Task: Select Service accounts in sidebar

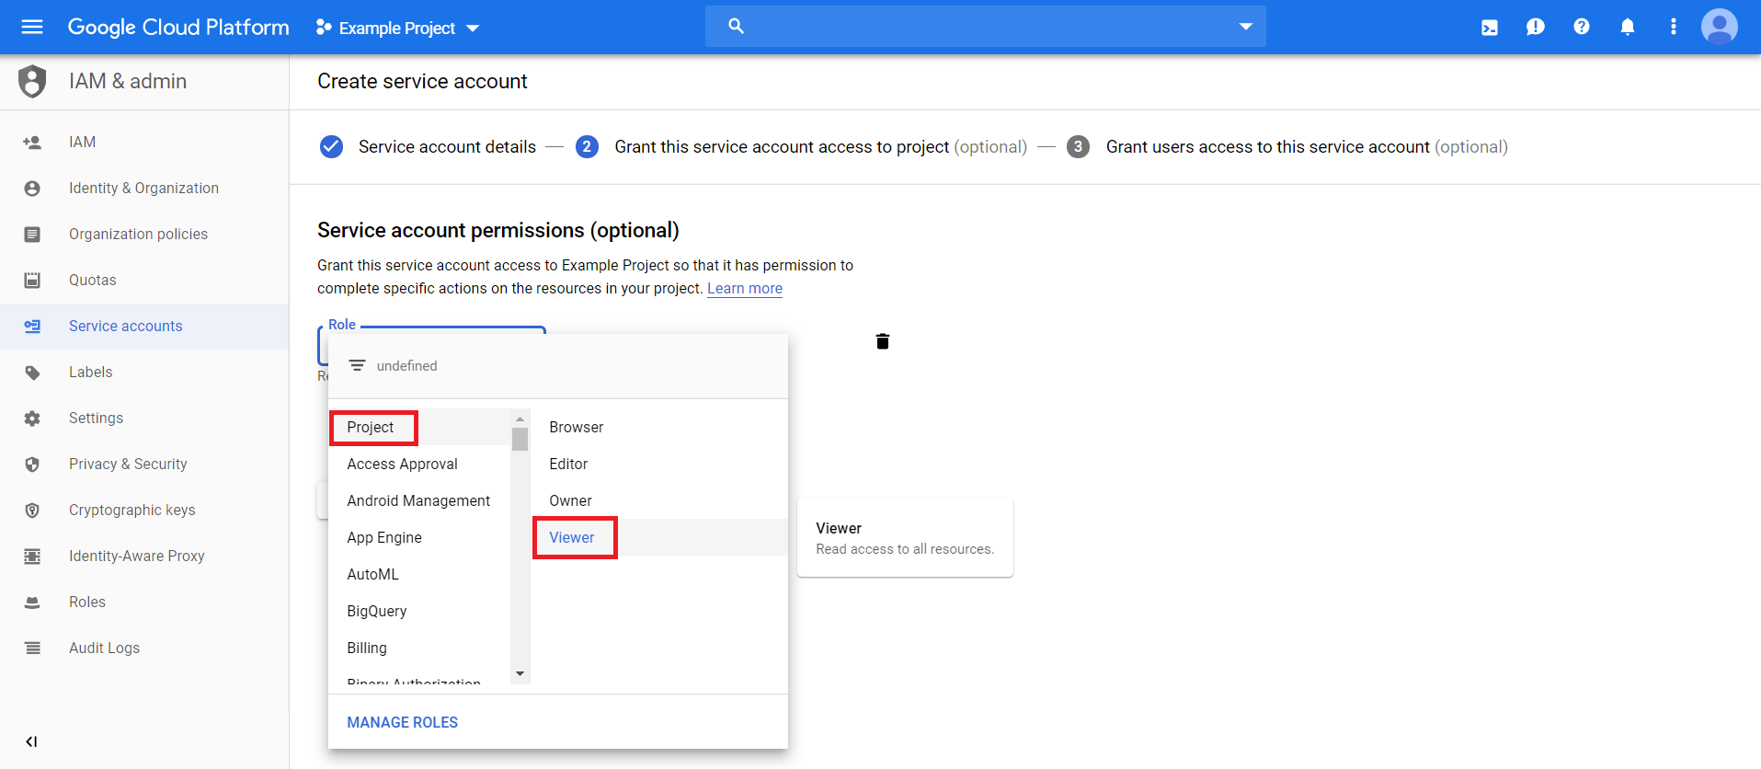Action: click(x=144, y=326)
